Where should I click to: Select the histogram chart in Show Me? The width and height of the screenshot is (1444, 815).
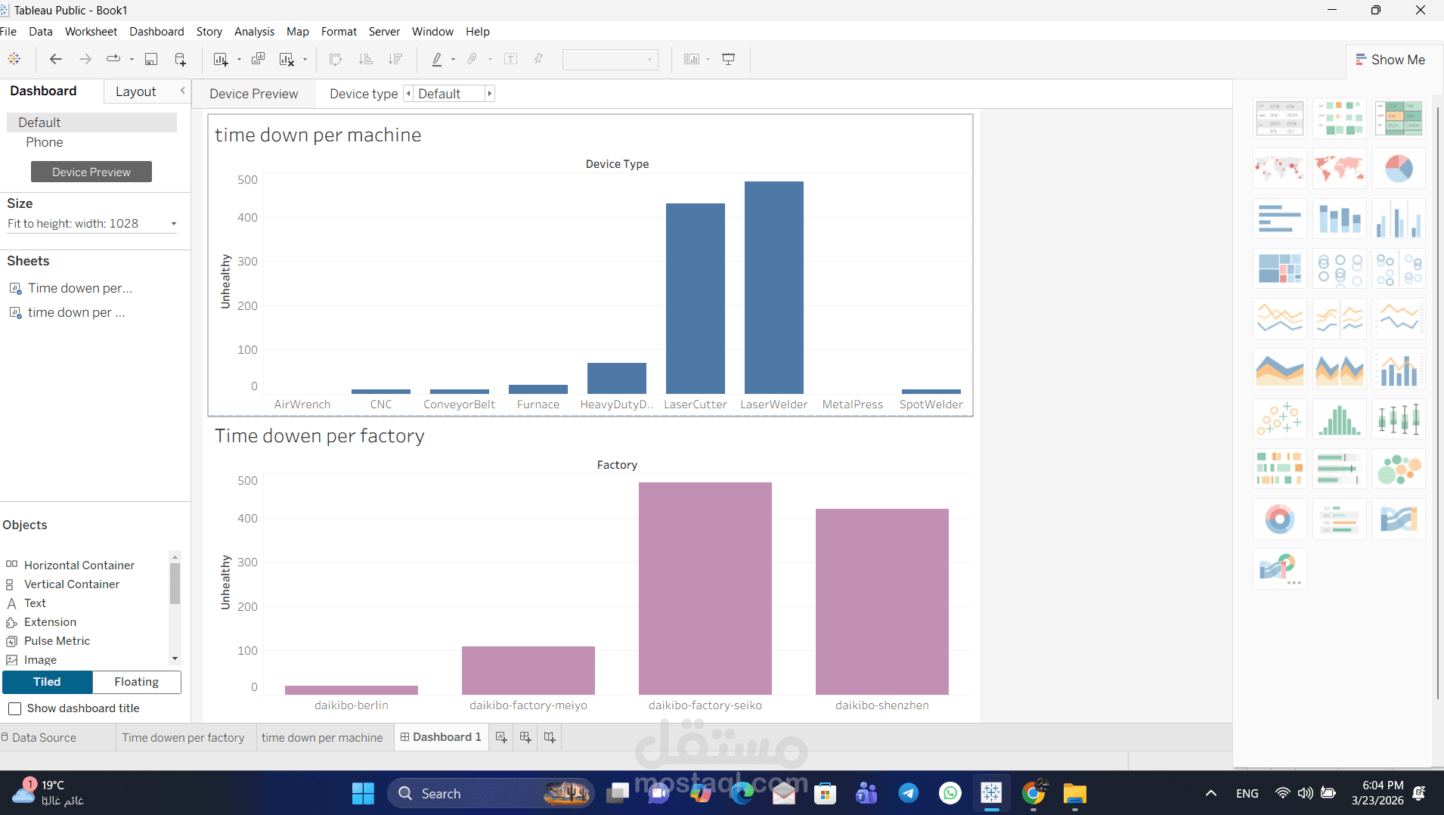(1339, 418)
